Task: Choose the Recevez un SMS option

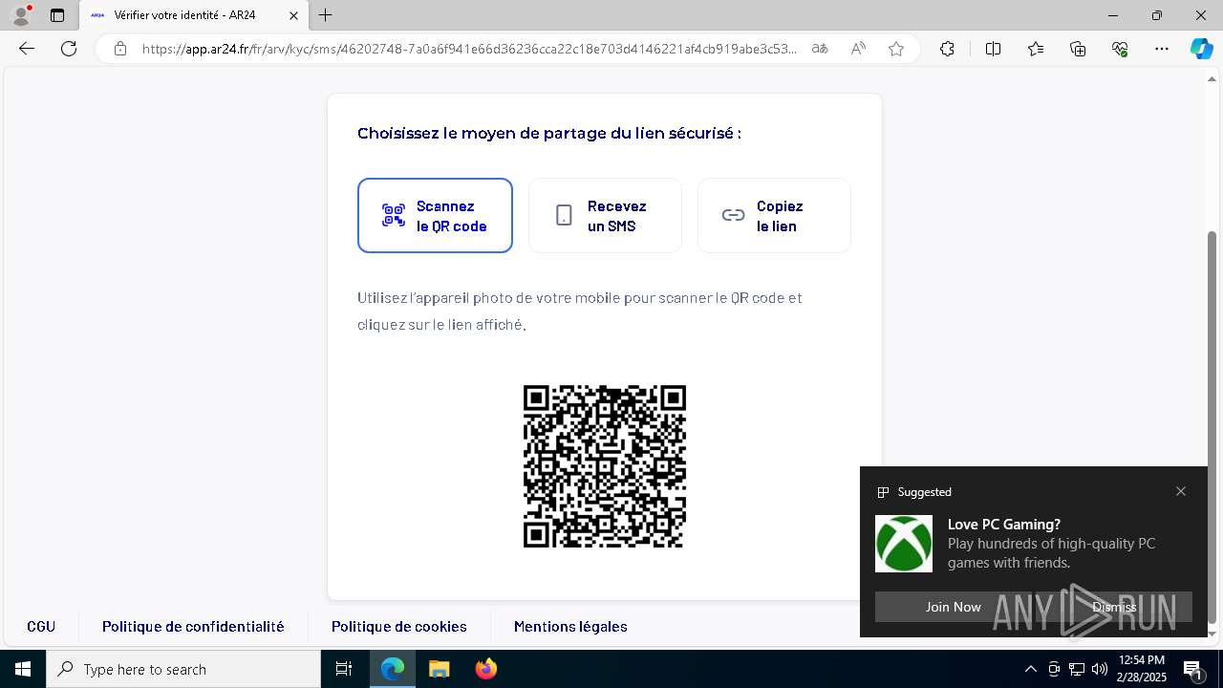Action: [x=605, y=216]
